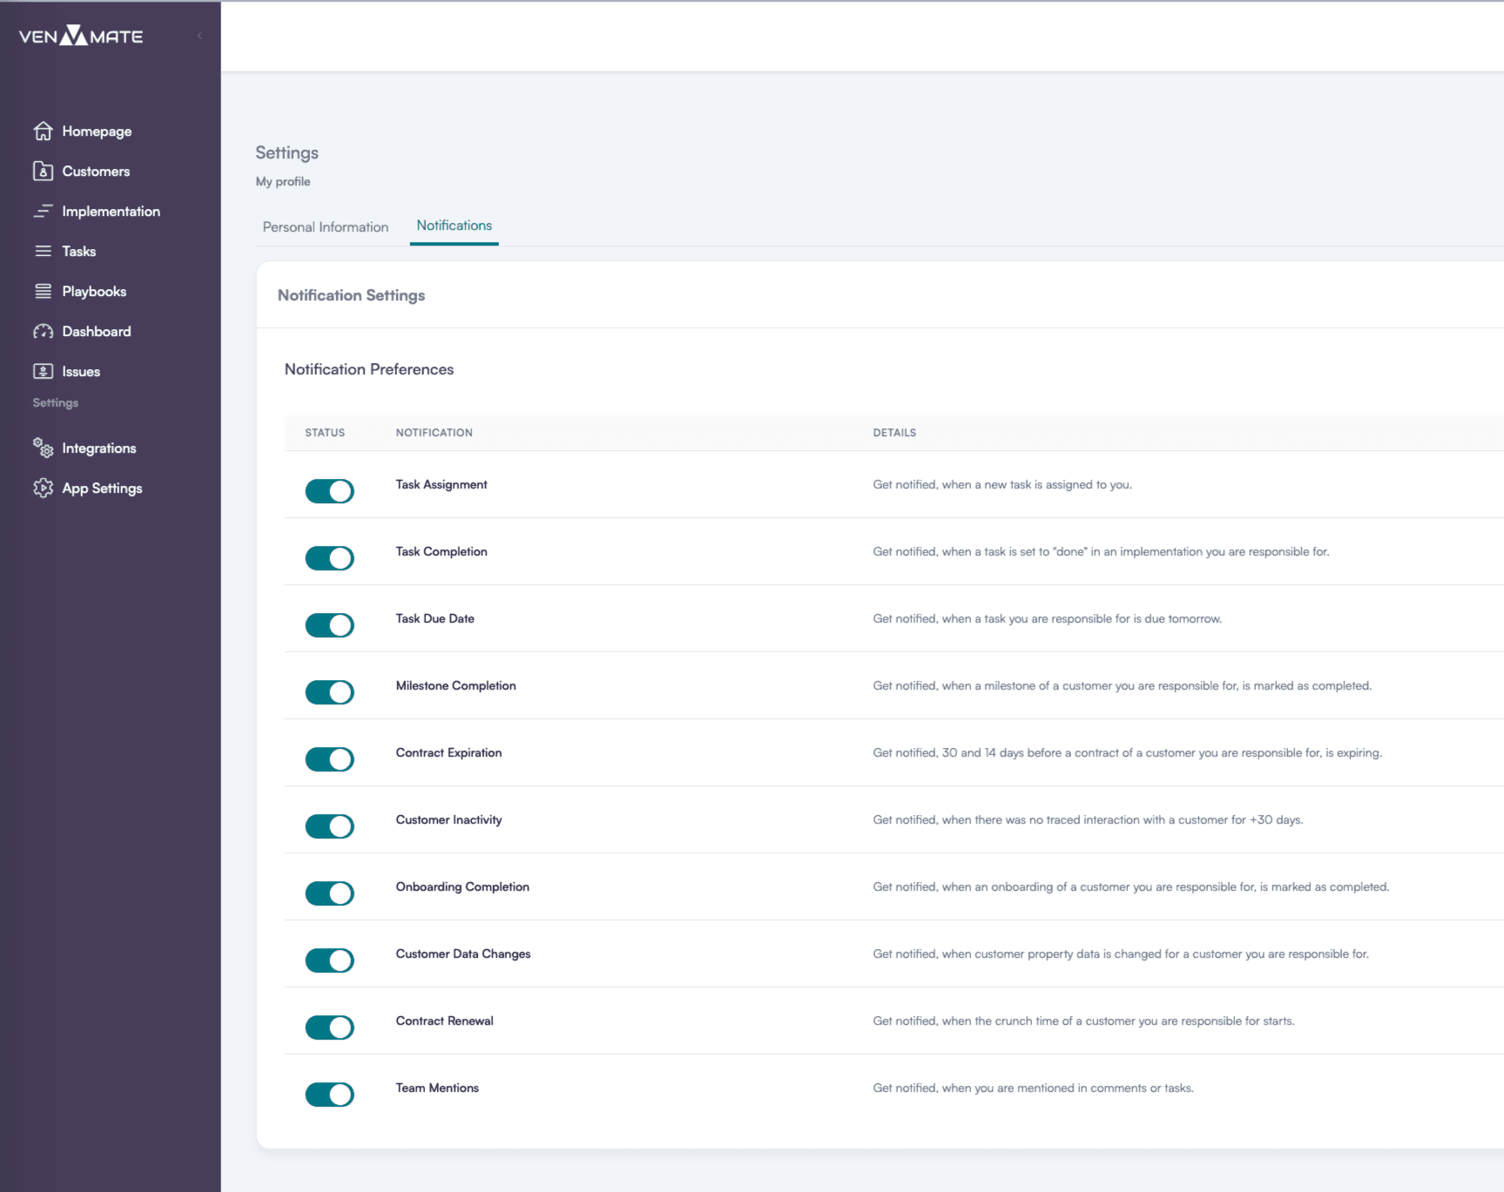Click the VENMATE logo
This screenshot has height=1192, width=1504.
pyautogui.click(x=80, y=36)
